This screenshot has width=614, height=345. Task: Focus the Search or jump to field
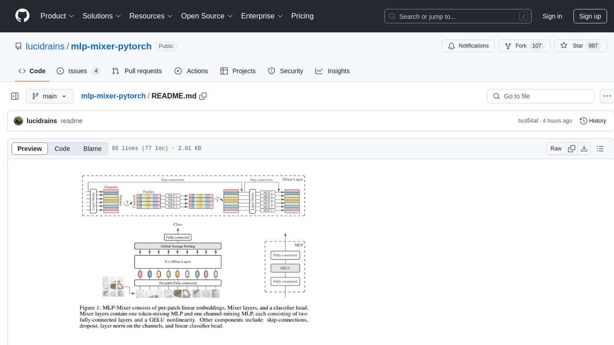[458, 16]
